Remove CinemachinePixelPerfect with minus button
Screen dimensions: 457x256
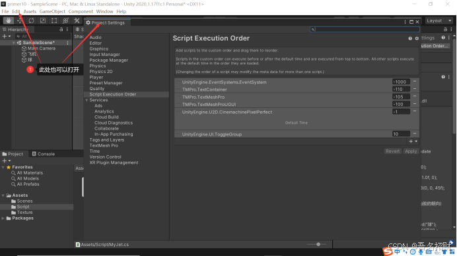tap(415, 111)
